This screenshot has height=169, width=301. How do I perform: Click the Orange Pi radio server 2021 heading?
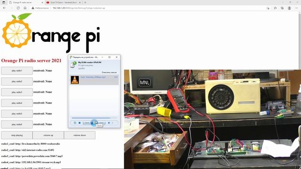pyautogui.click(x=32, y=61)
